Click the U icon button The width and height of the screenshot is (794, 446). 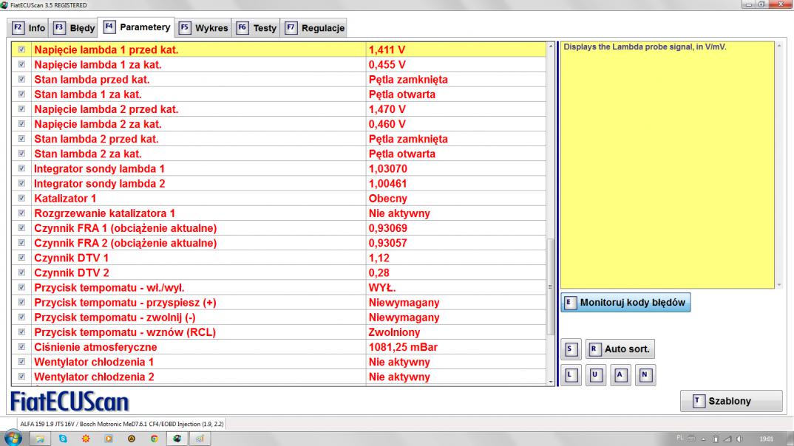click(x=595, y=374)
